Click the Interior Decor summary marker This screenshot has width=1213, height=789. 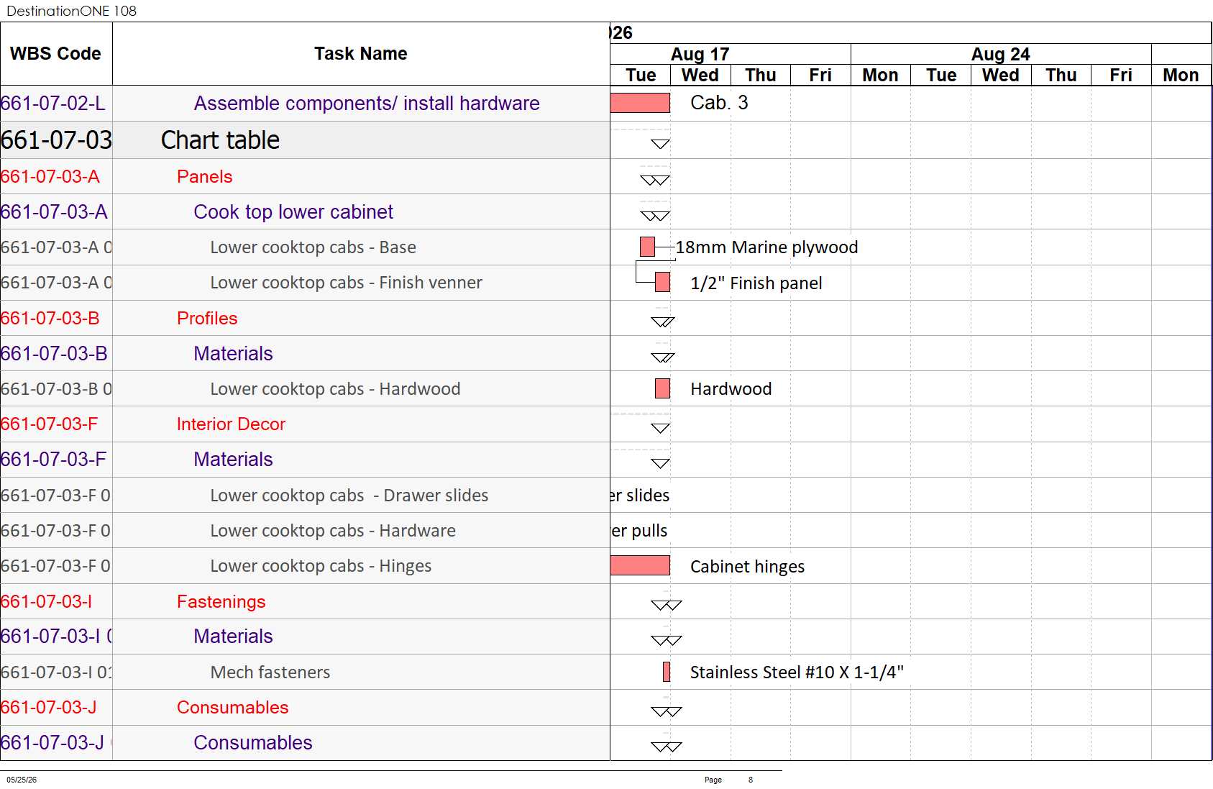[660, 428]
